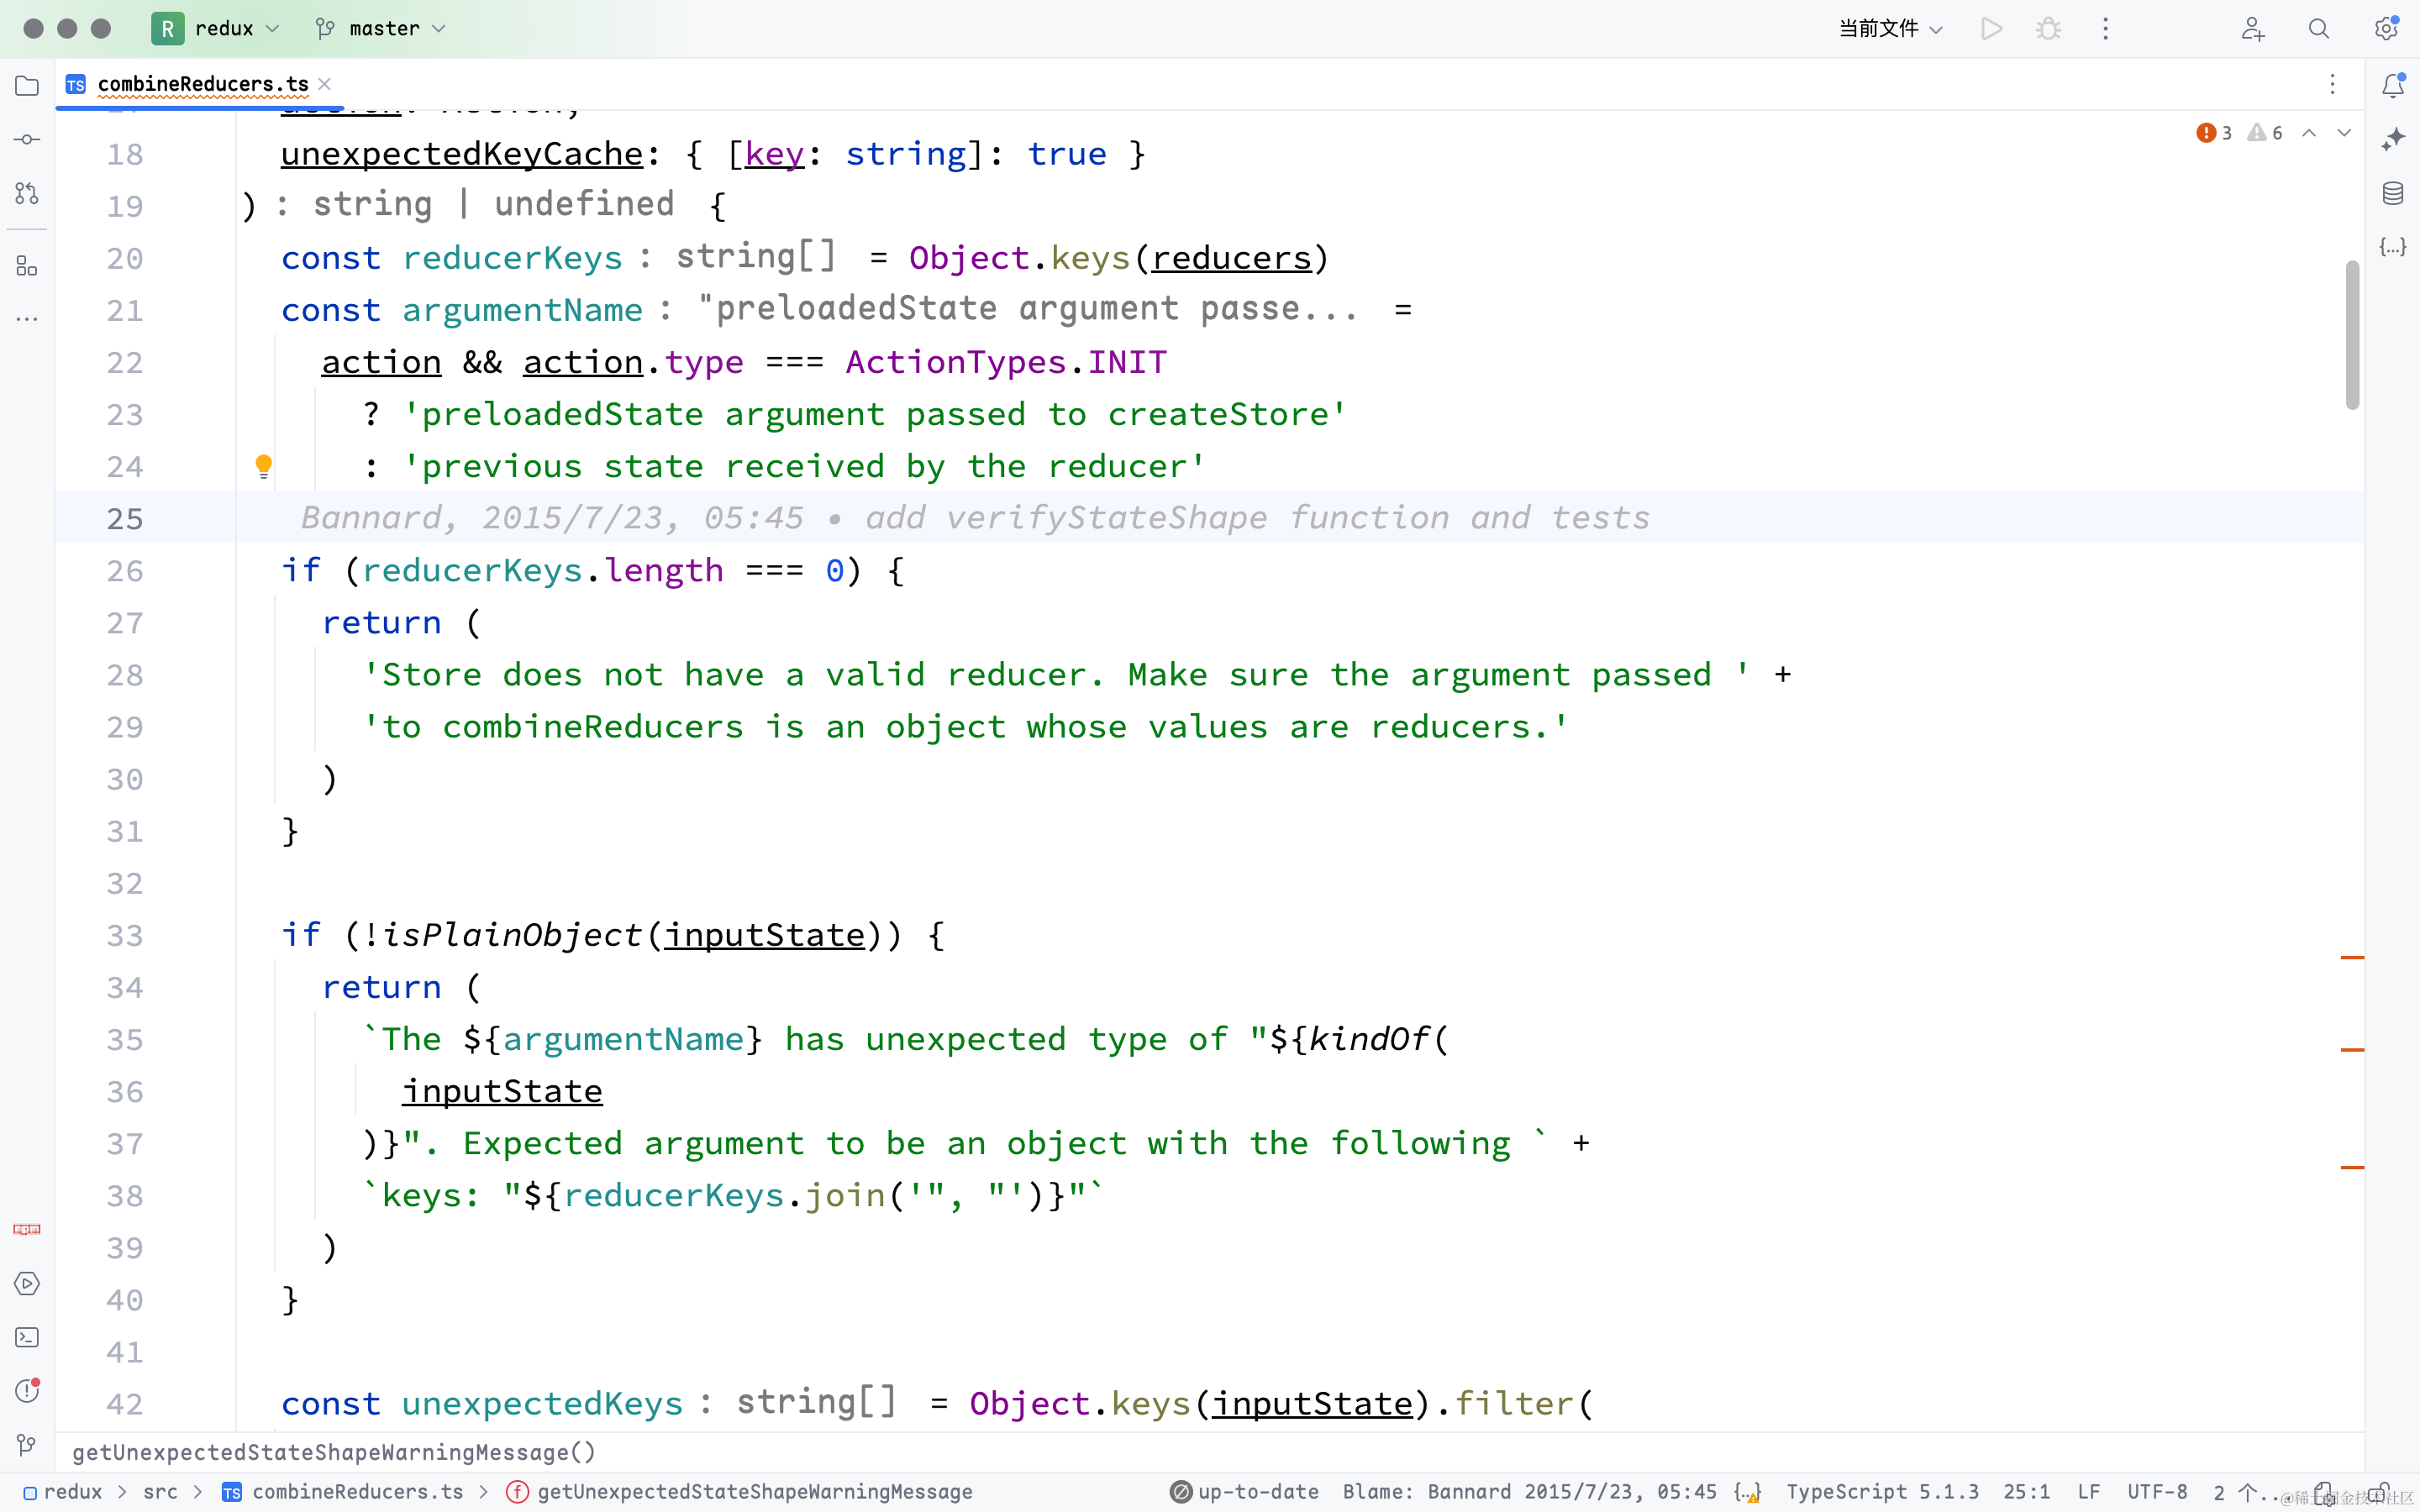Open the Endpoints braces tool window
2420x1512 pixels.
[2392, 247]
